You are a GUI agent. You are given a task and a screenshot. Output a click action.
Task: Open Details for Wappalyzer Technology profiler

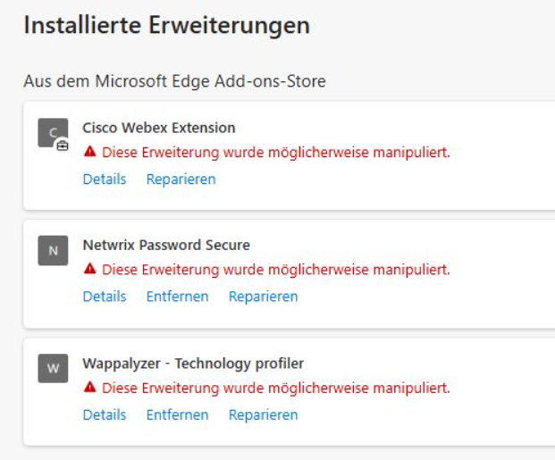pyautogui.click(x=105, y=415)
